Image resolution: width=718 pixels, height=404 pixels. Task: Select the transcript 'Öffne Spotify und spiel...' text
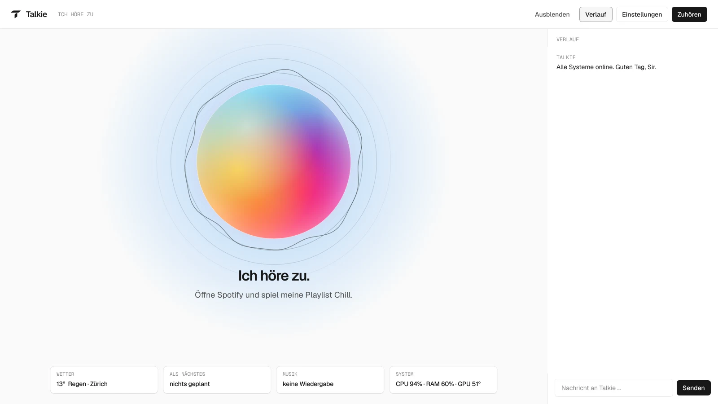[x=274, y=295]
